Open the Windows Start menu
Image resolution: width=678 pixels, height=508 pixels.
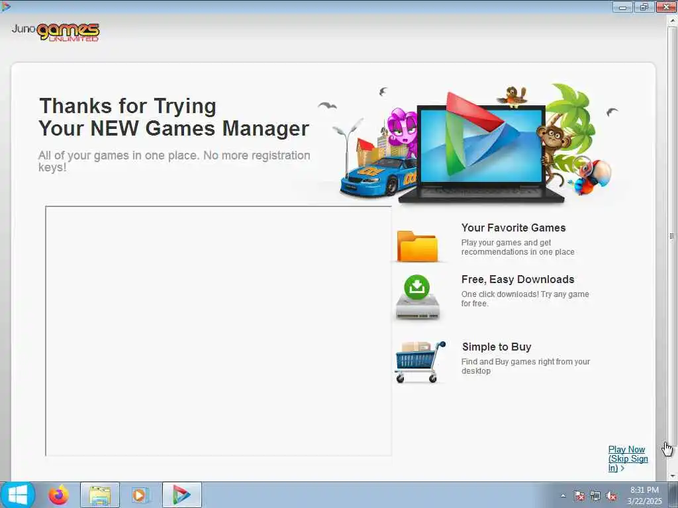click(17, 495)
